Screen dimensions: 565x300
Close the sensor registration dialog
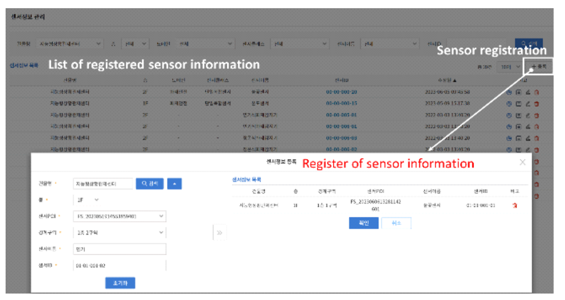tap(522, 162)
